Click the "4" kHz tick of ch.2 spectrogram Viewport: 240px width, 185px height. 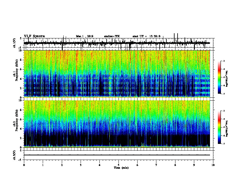(x=21, y=129)
